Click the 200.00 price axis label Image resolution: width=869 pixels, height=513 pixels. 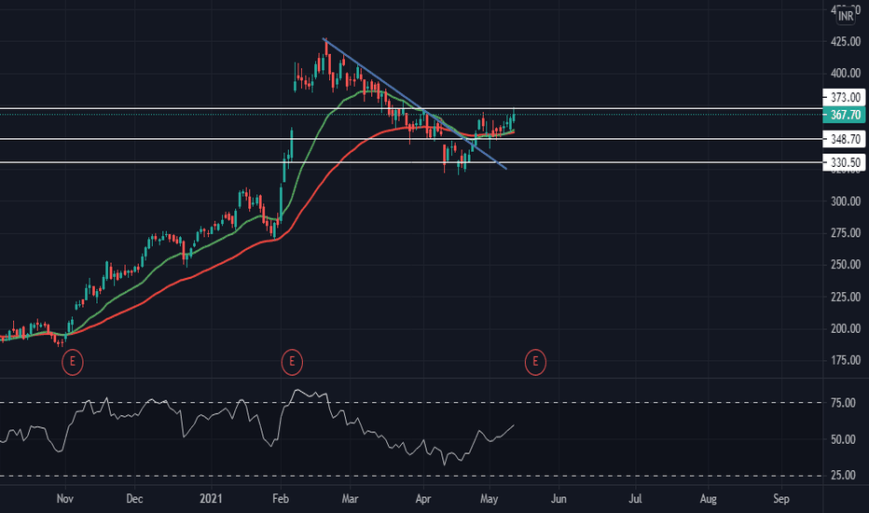pos(845,328)
